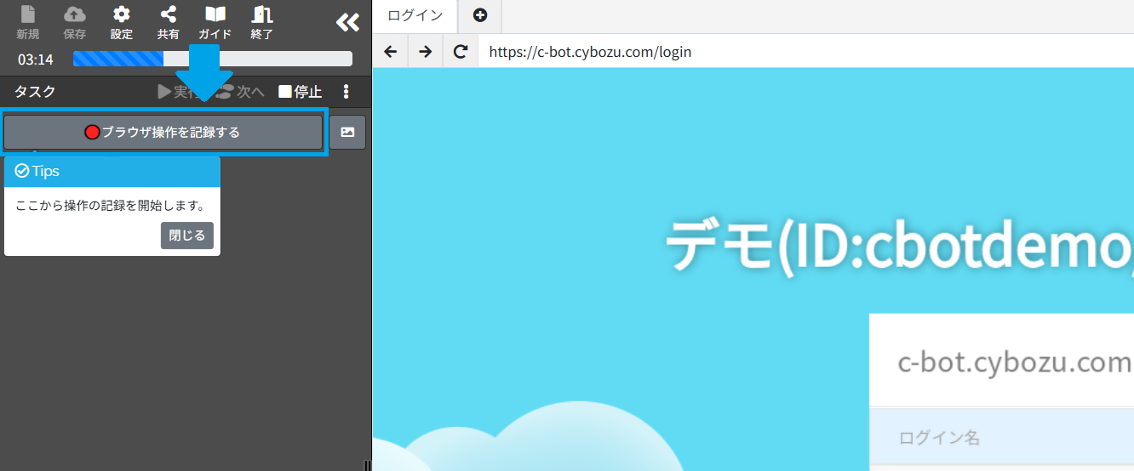Screen dimensions: 1134x471
Task: Click the 03:14 timer text
Action: [x=36, y=60]
